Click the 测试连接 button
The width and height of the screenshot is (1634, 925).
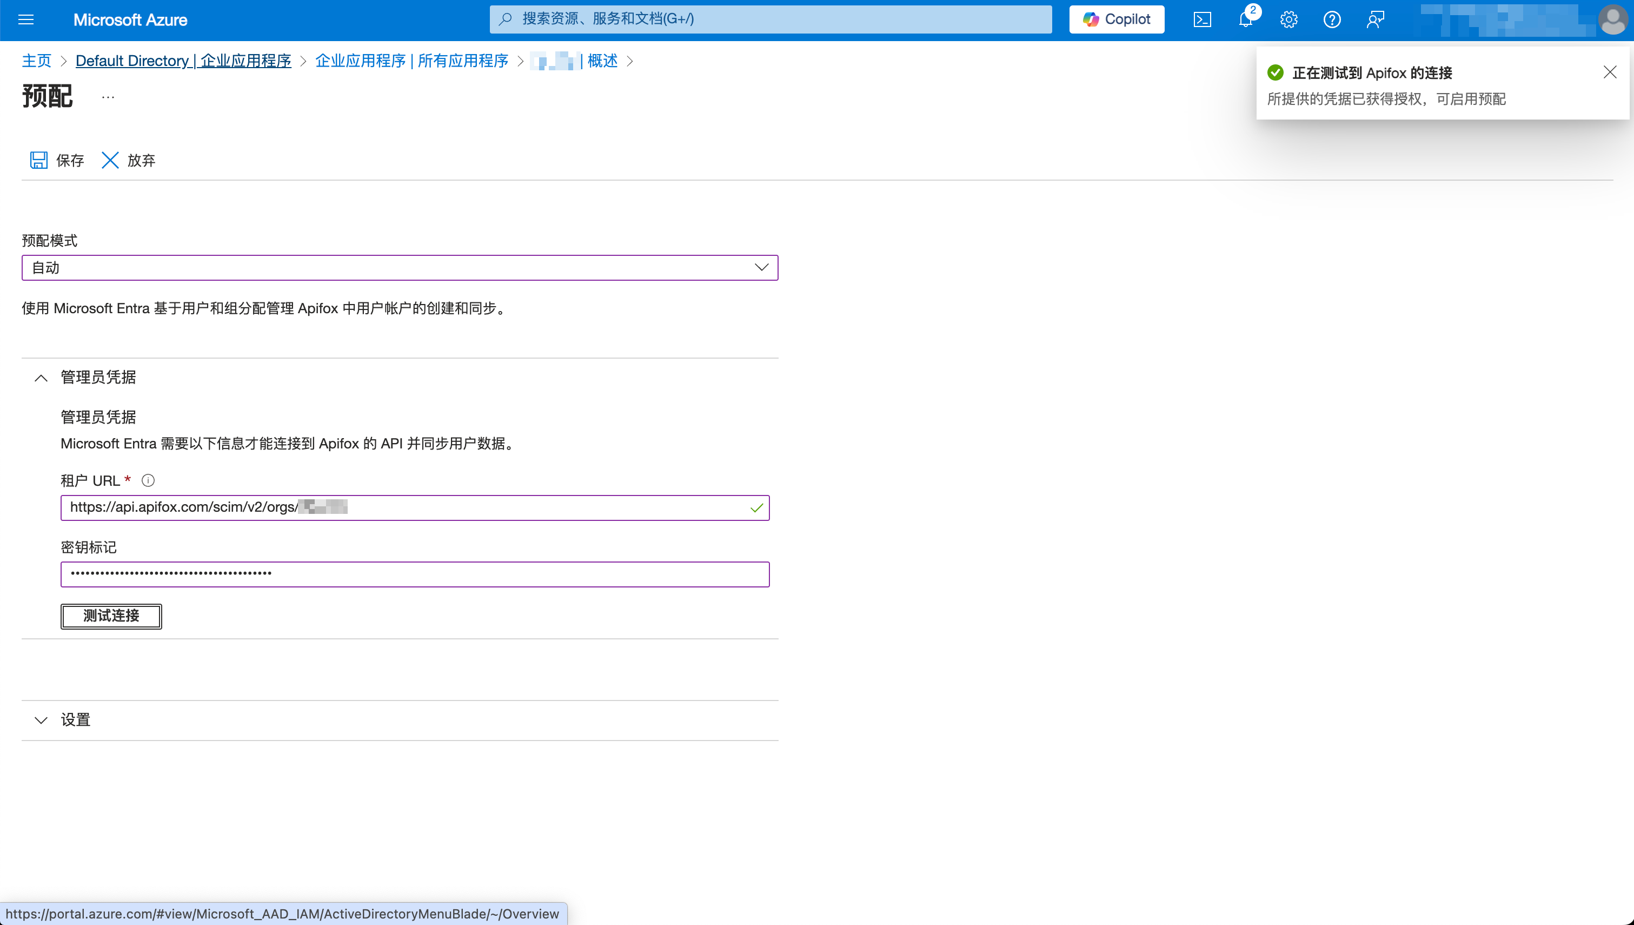click(111, 616)
